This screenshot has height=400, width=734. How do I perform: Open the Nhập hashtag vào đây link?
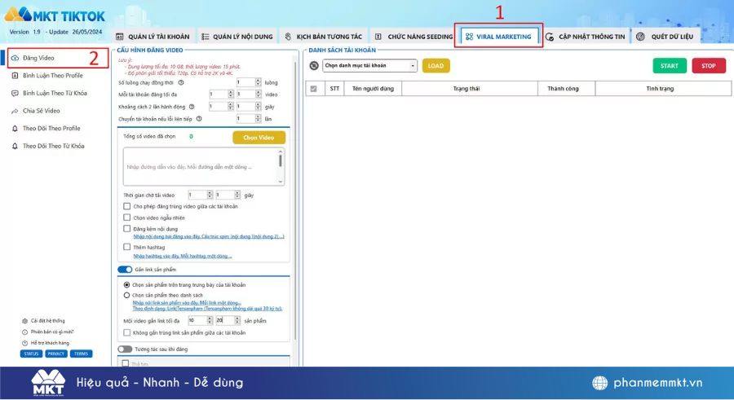pos(183,256)
